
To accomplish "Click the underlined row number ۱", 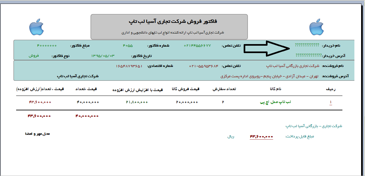I will point(330,102).
